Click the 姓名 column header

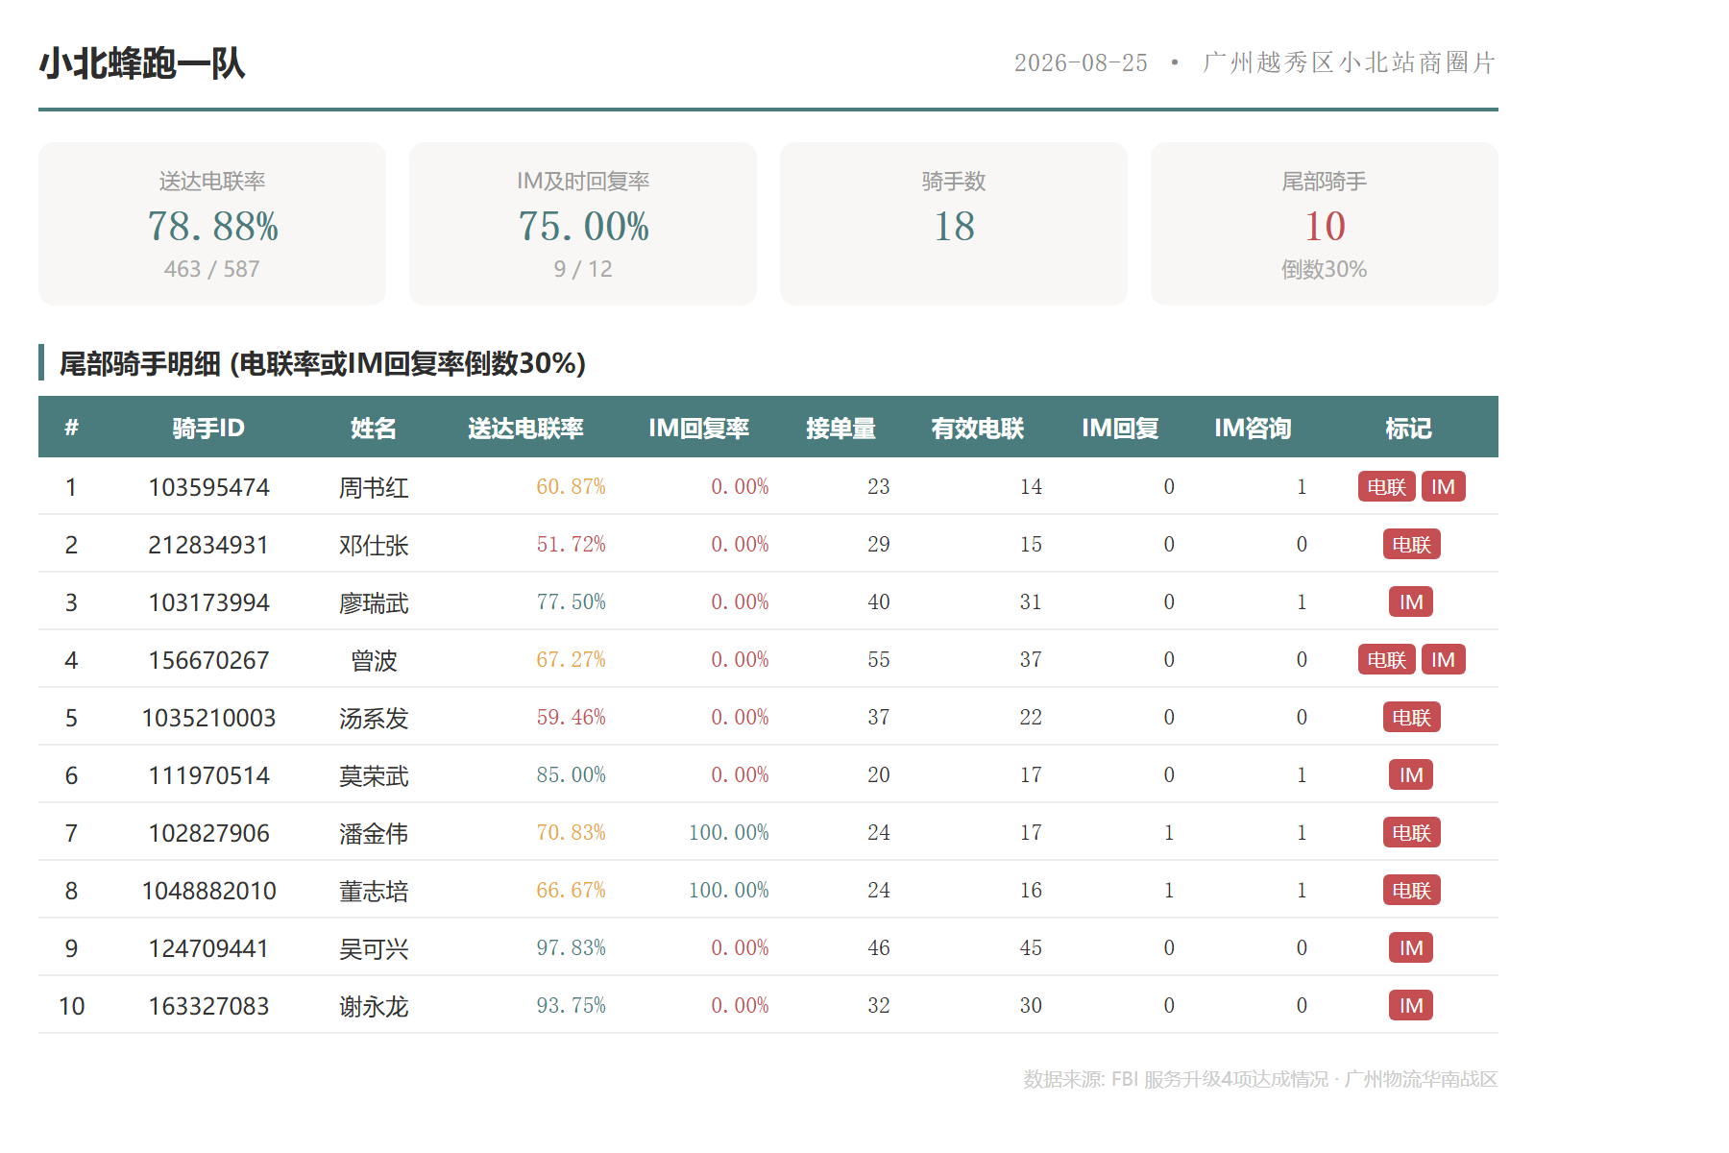pos(374,428)
